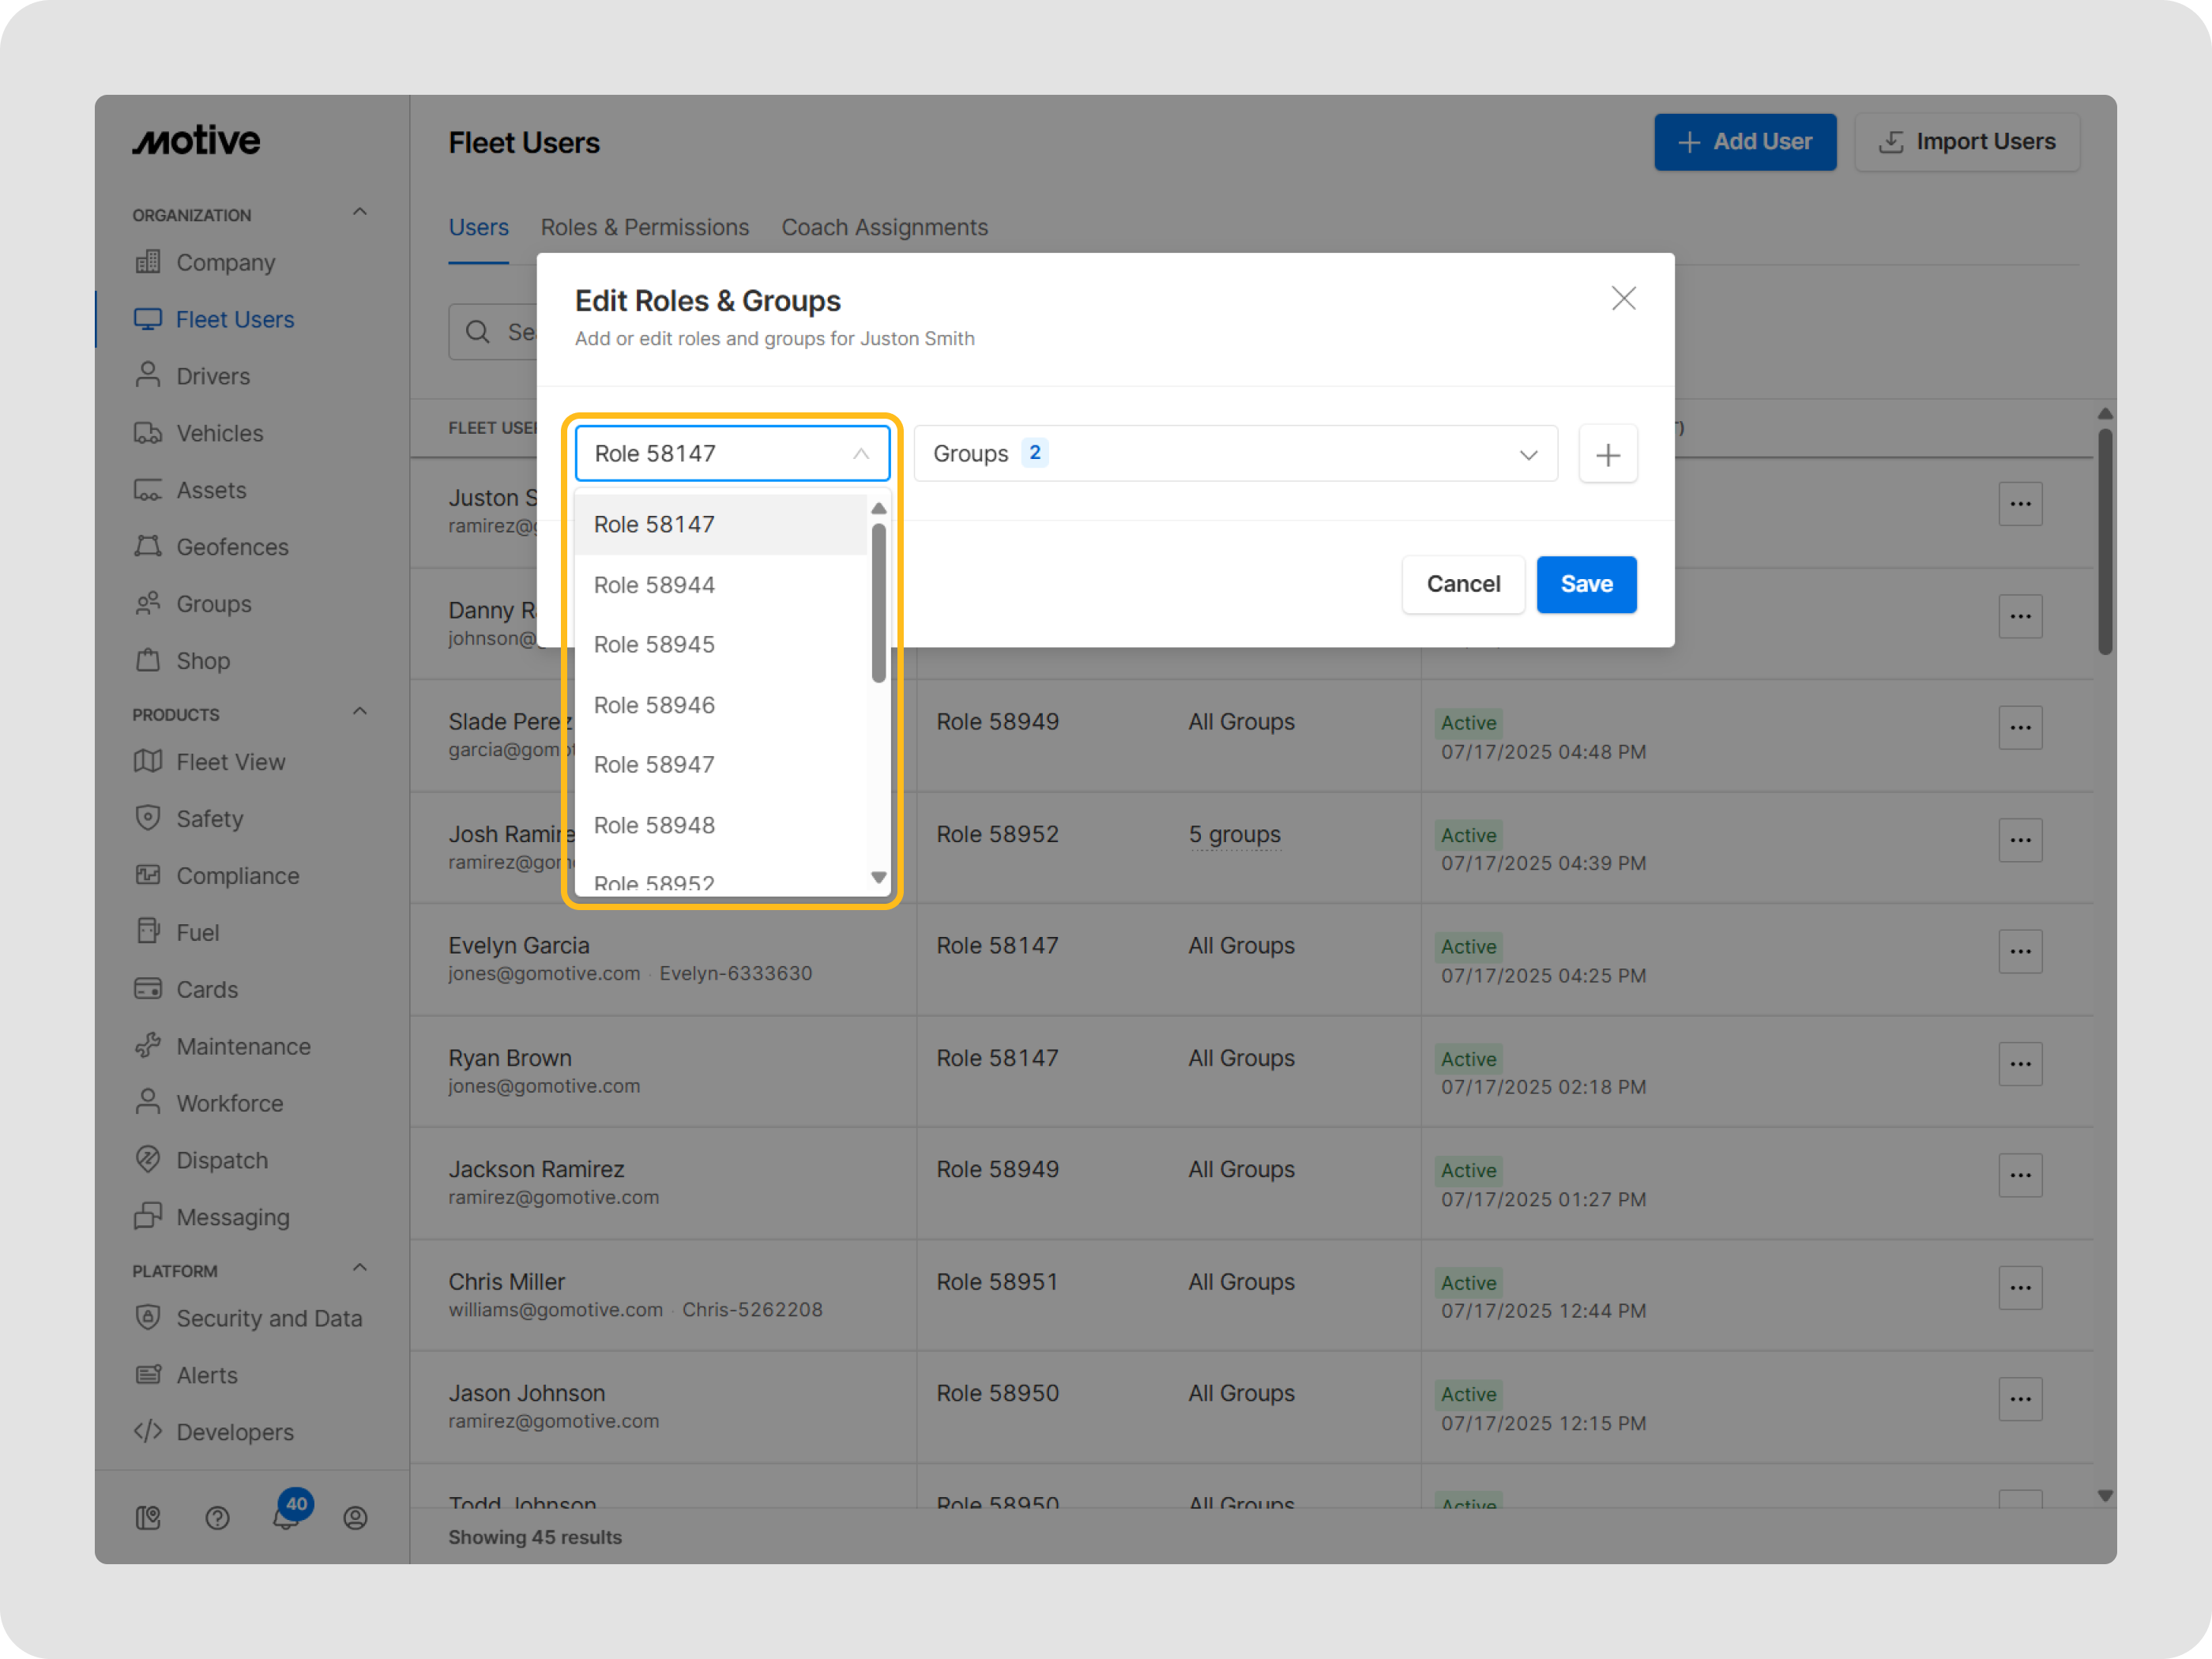Close the Edit Roles & Groups dialog
This screenshot has height=1659, width=2212.
[x=1623, y=298]
